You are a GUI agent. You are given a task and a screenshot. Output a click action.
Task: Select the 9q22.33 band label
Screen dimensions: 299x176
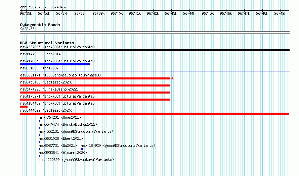pyautogui.click(x=27, y=29)
